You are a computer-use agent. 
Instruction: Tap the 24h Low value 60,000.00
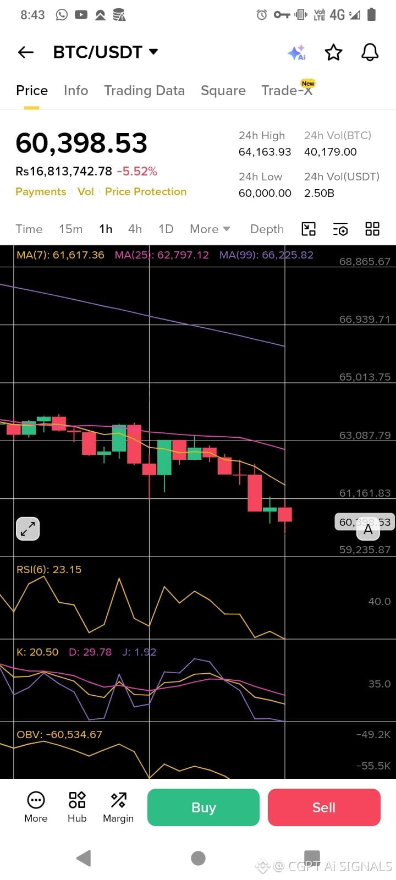point(265,193)
